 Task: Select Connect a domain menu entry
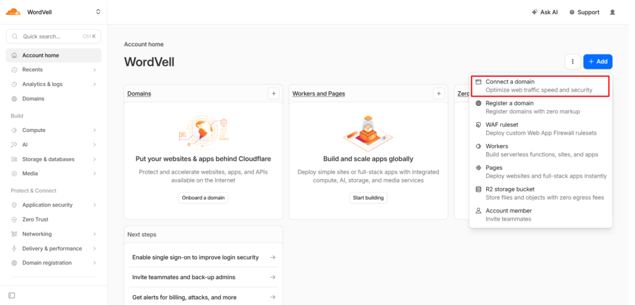[x=540, y=86]
